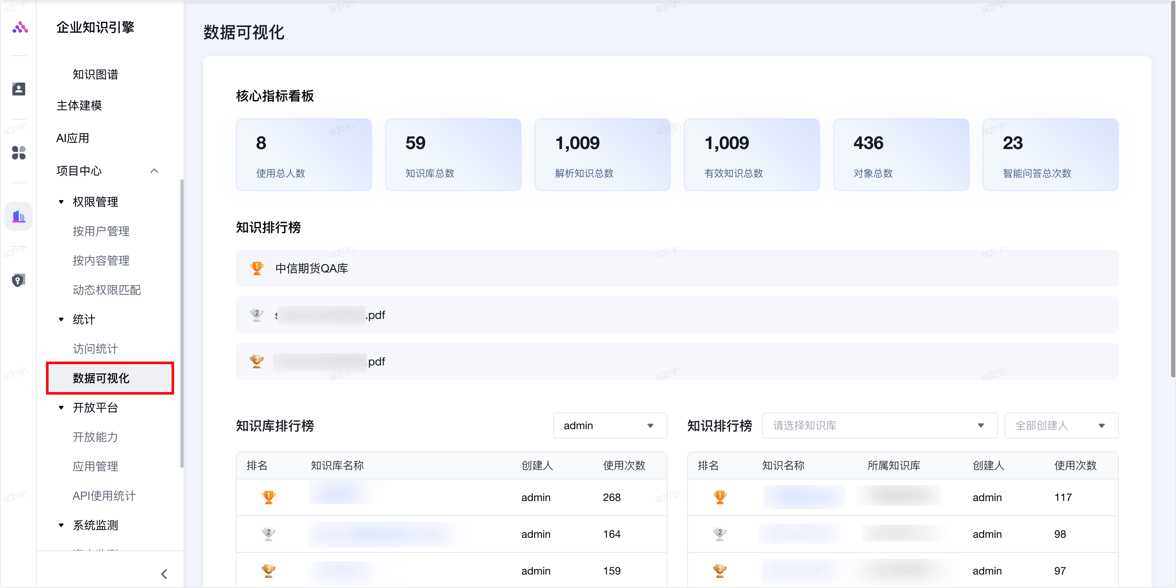This screenshot has height=588, width=1176.
Task: Open the 知识图谱 menu item
Action: click(x=95, y=74)
